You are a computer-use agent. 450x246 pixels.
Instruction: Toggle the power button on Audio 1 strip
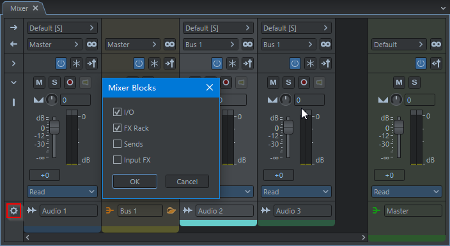pyautogui.click(x=61, y=64)
